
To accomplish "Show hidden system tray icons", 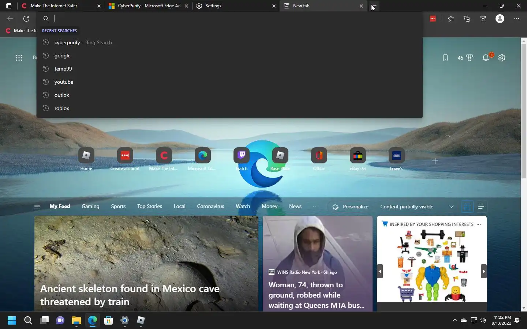I will tap(455, 320).
